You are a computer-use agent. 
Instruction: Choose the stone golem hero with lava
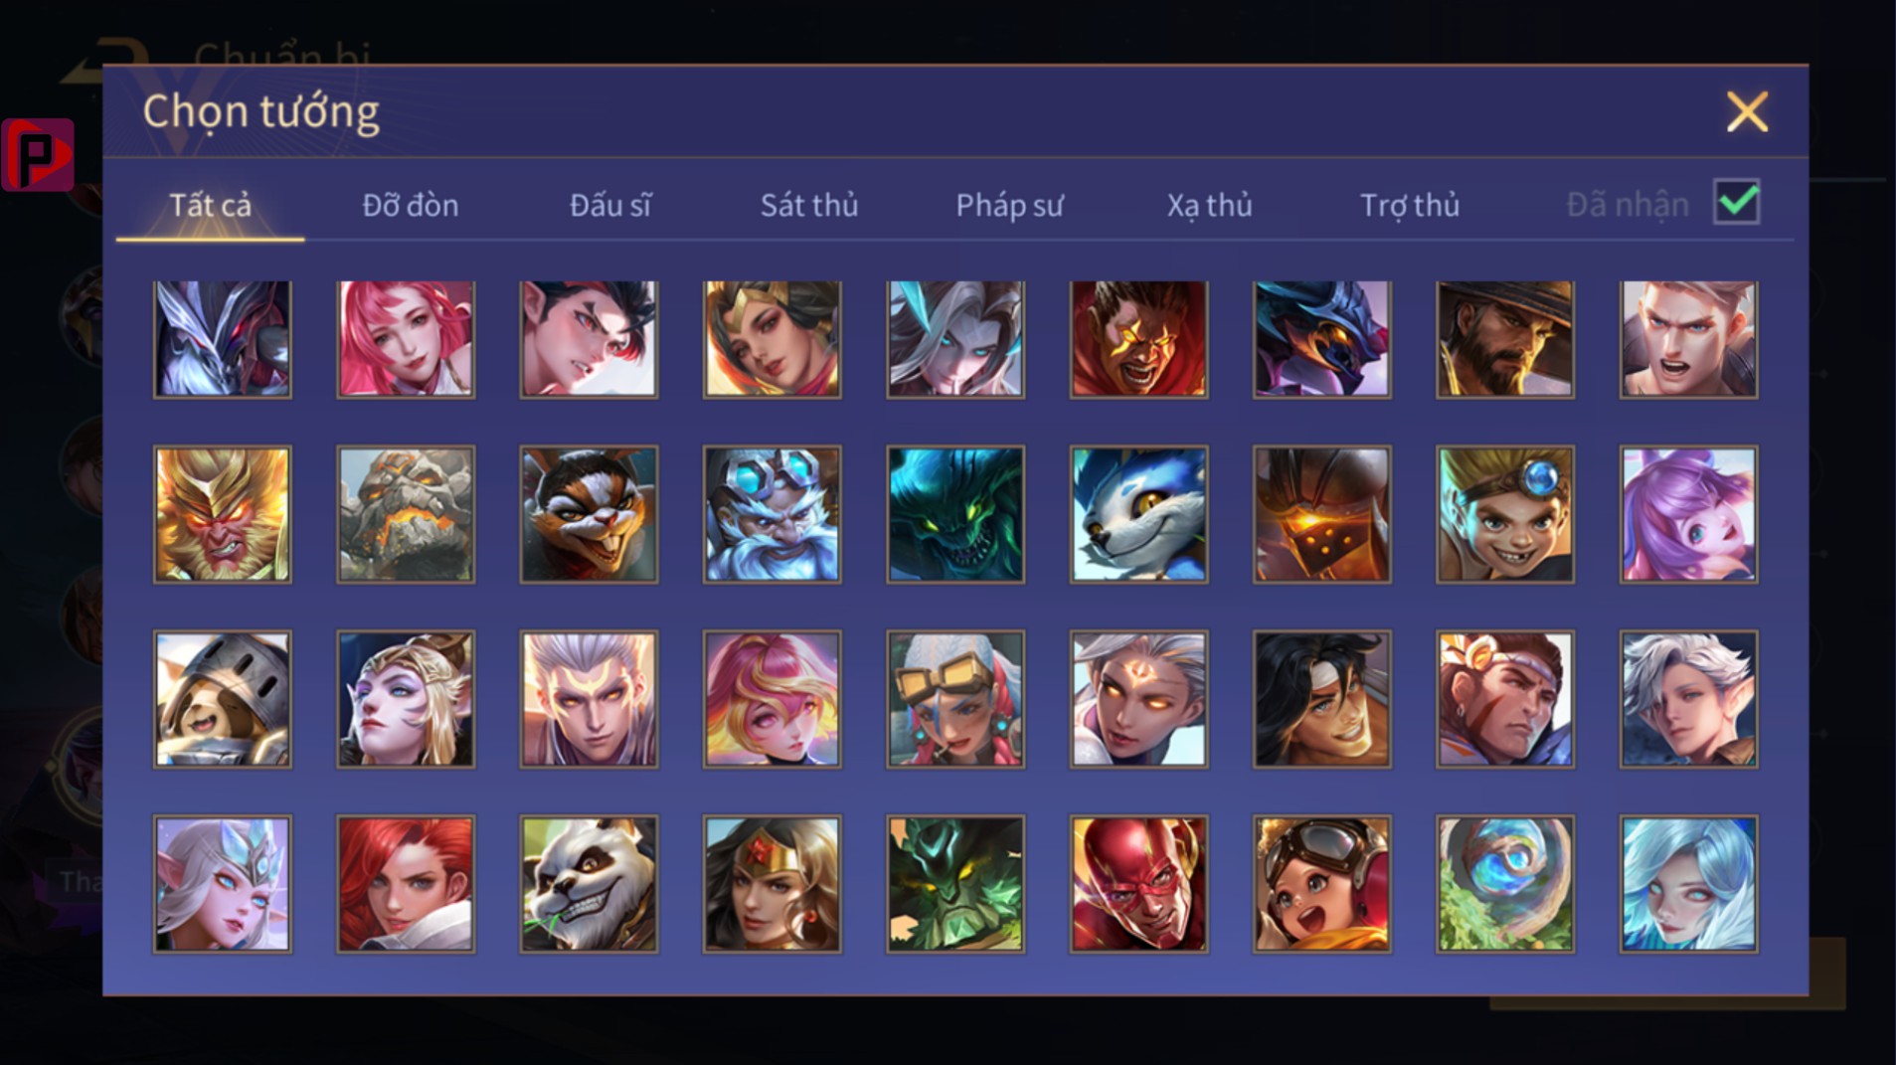click(406, 514)
